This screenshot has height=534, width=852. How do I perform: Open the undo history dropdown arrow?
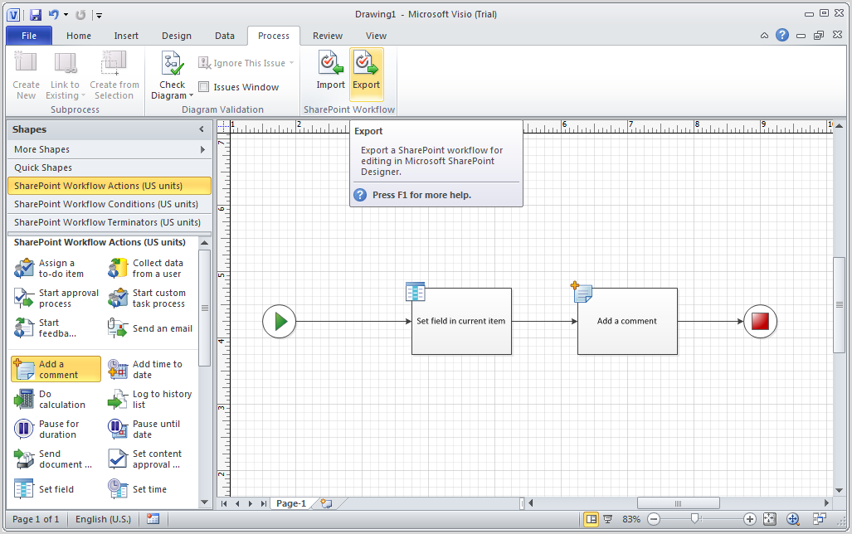(x=66, y=15)
